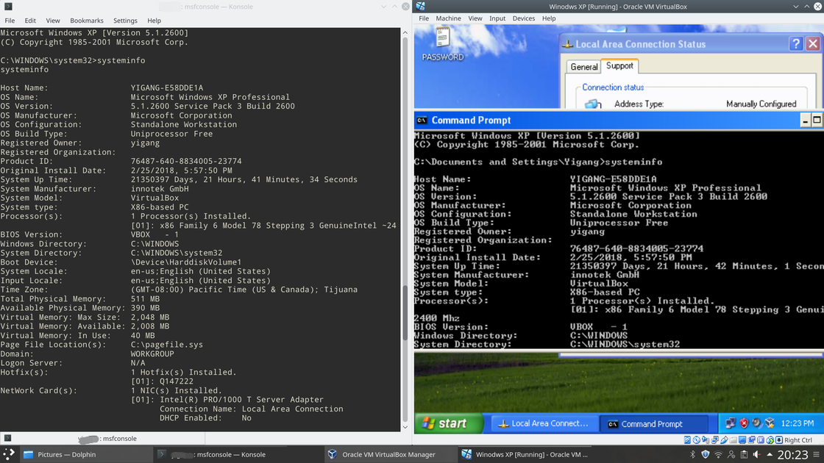Viewport: 824px width, 463px height.
Task: Click VirtualBox optical disk indicator
Action: [696, 440]
